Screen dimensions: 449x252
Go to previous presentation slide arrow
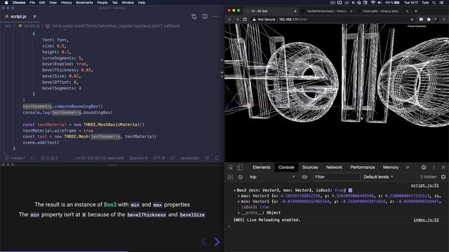[204, 241]
